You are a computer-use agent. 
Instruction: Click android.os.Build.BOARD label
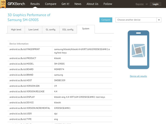point(21,69)
